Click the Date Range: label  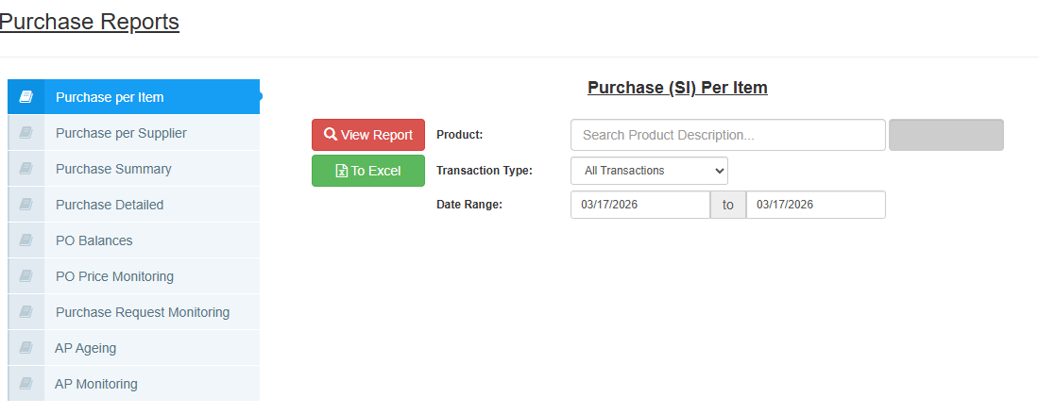coord(469,205)
